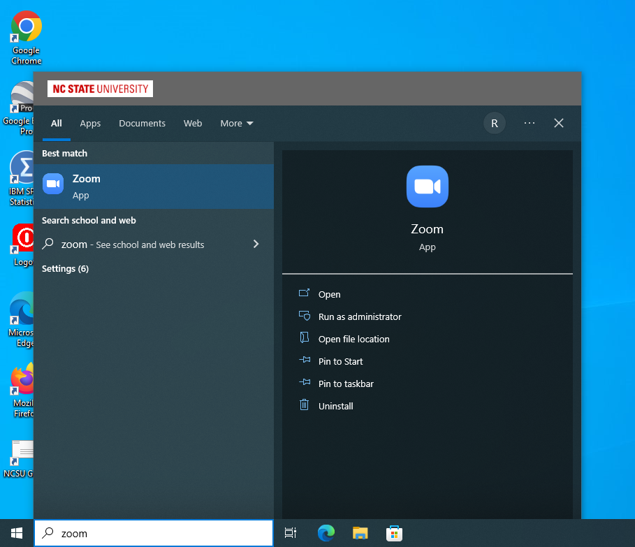Image resolution: width=635 pixels, height=547 pixels.
Task: Switch to the Apps tab
Action: click(90, 123)
